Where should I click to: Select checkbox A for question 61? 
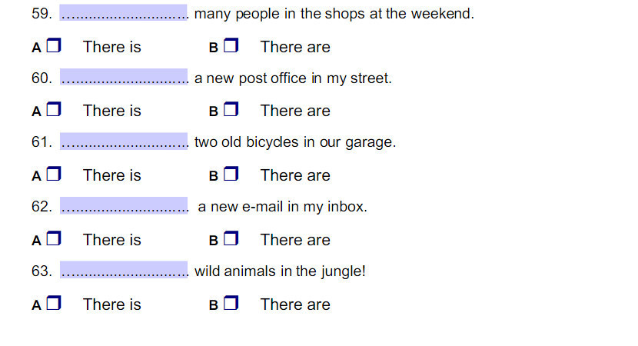[x=53, y=174]
